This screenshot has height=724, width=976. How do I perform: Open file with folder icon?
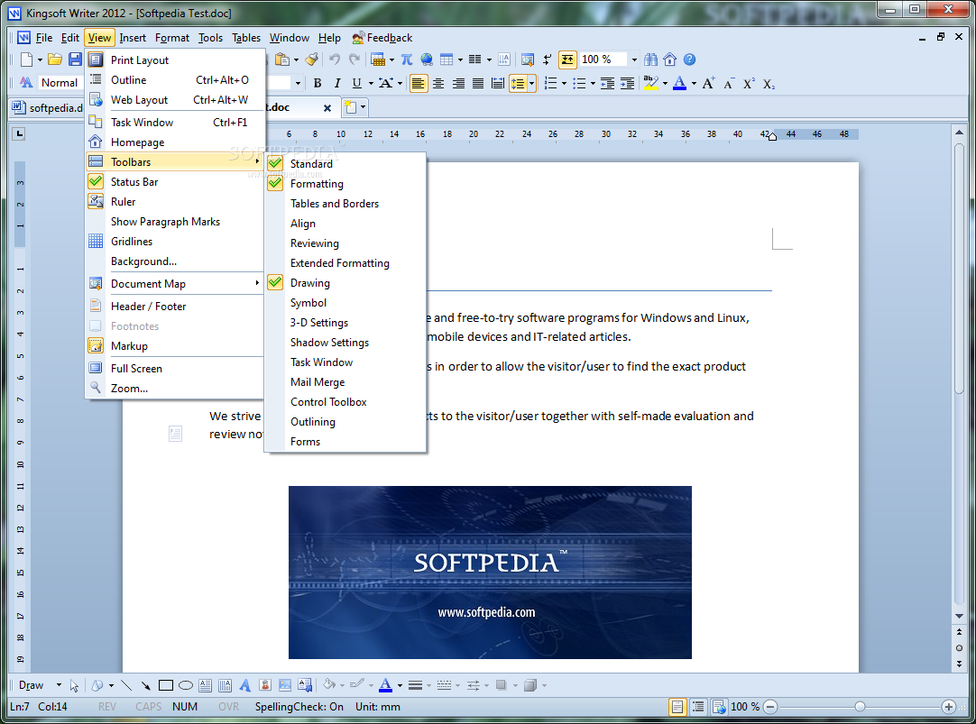click(x=55, y=60)
